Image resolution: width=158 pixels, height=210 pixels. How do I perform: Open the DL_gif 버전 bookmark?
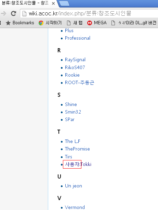click(x=134, y=23)
